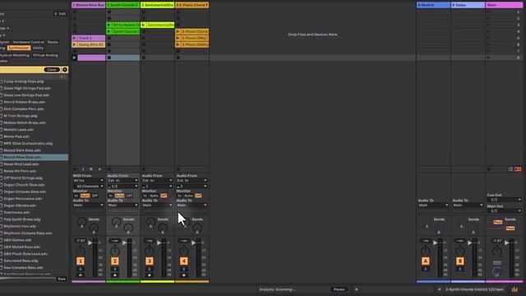Open track 1 All Channels dropdown
Screen dimensions: 526x296
click(x=88, y=187)
